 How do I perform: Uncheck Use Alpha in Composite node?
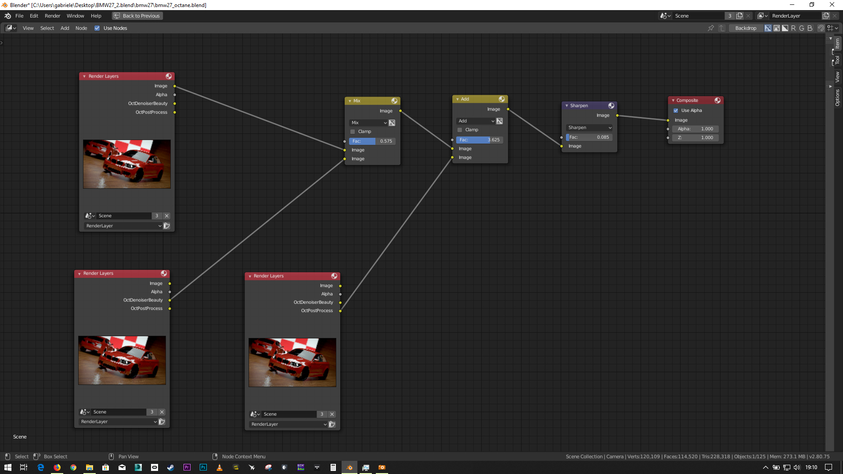coord(676,111)
